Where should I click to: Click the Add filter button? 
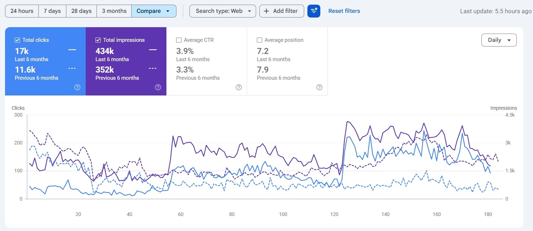pyautogui.click(x=282, y=11)
